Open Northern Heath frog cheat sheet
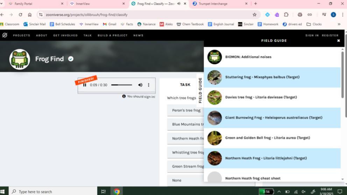Image resolution: width=347 pixels, height=195 pixels. [x=272, y=176]
